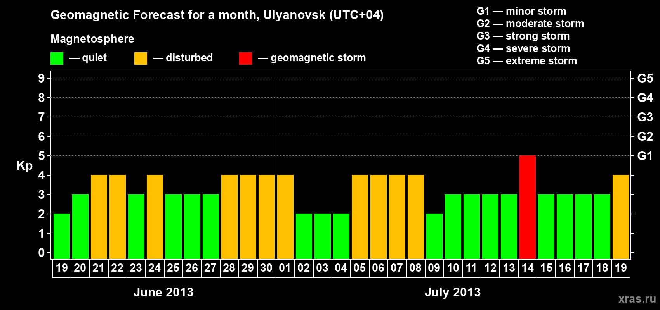Click the date label 27 in June
Screen dimensions: 660x310
tap(210, 268)
